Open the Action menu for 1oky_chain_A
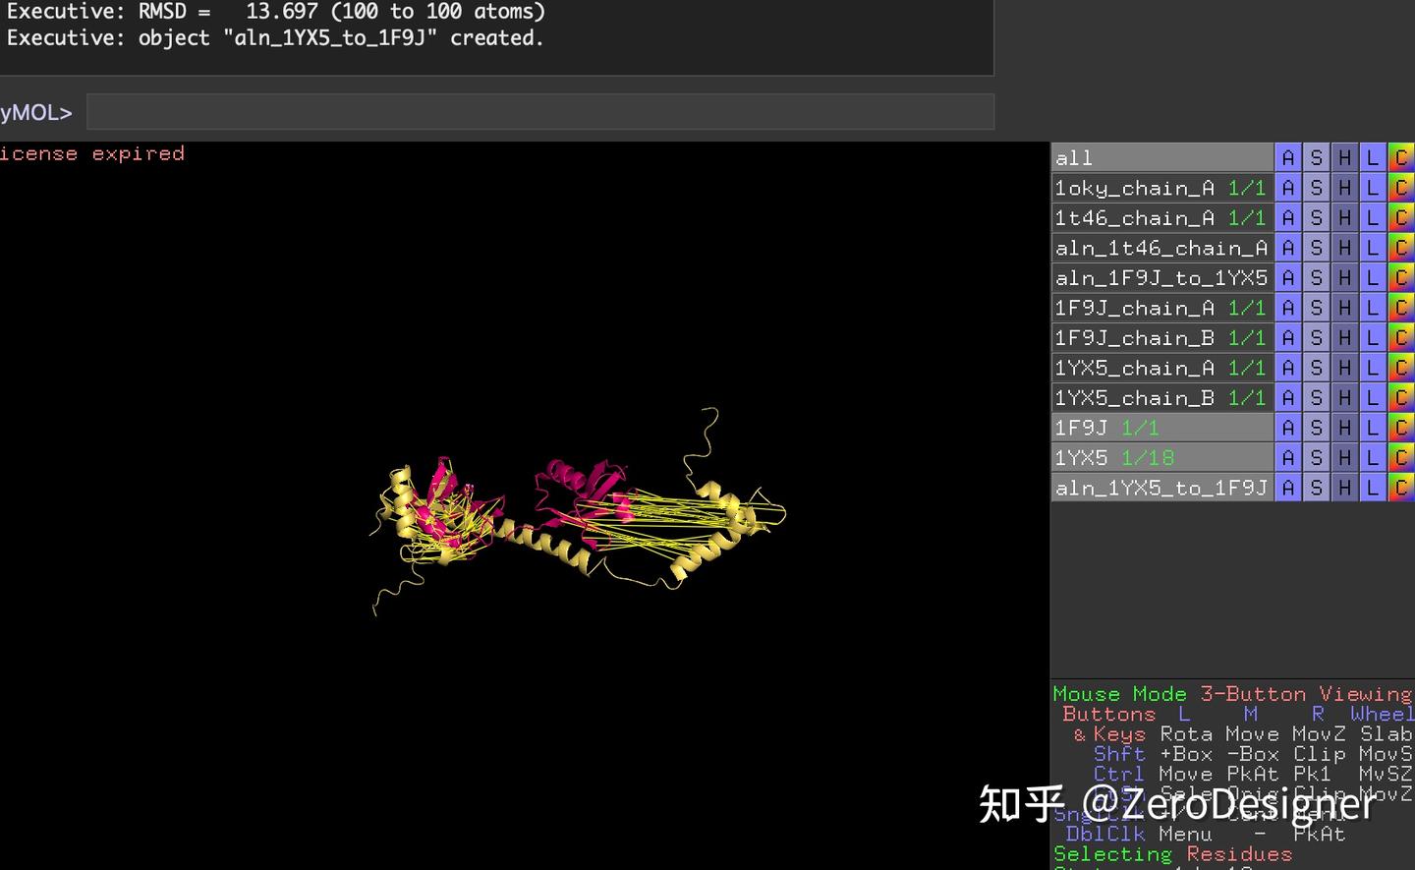Screen dimensions: 1415x870 (1288, 187)
